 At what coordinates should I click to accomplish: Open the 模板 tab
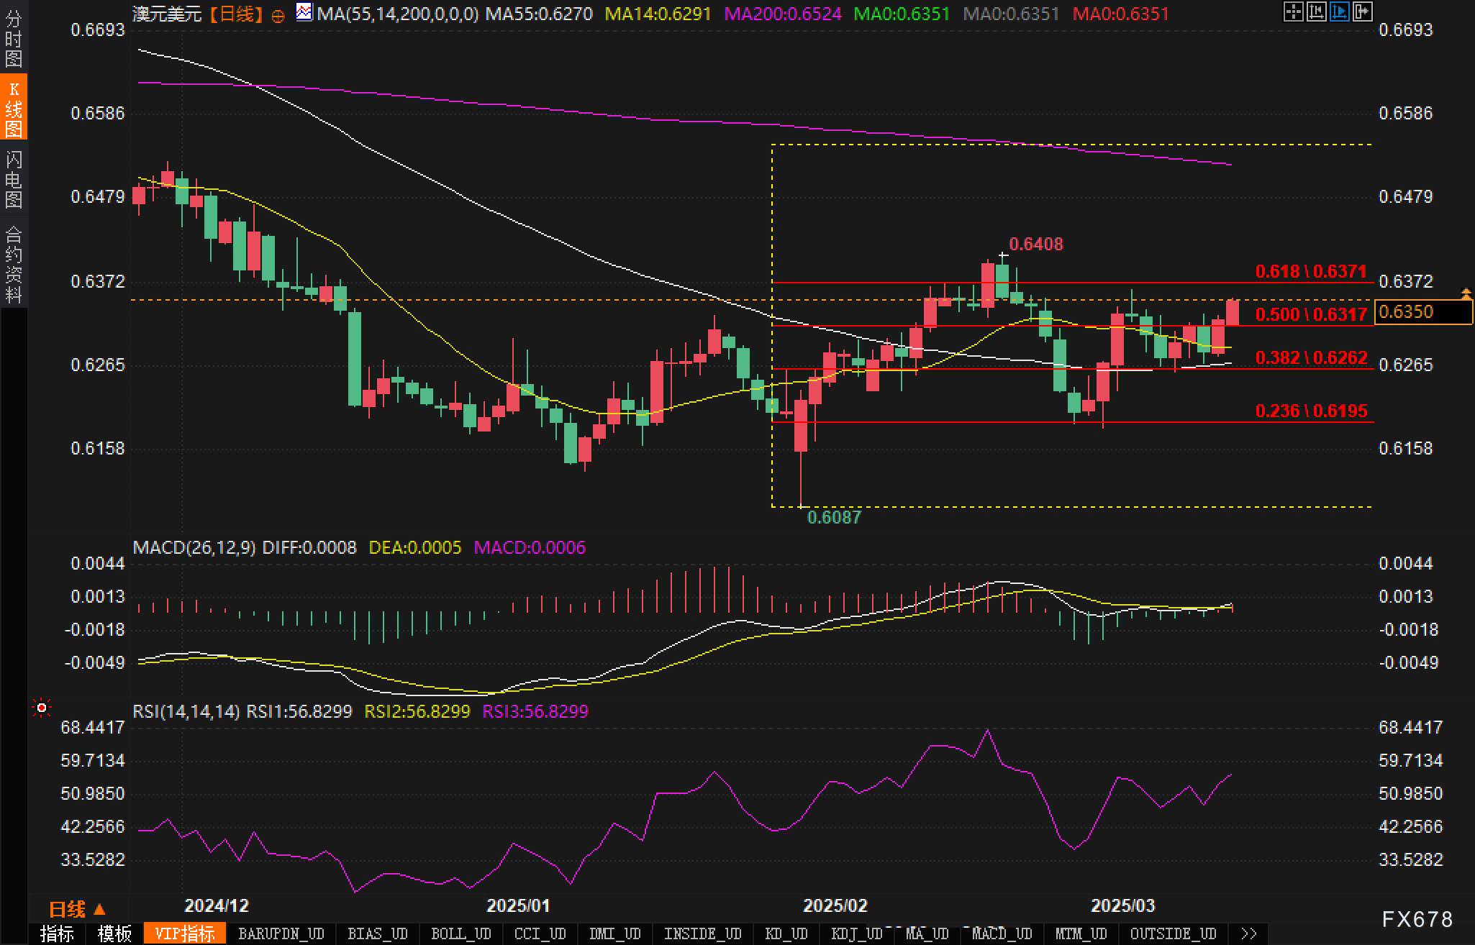(114, 933)
